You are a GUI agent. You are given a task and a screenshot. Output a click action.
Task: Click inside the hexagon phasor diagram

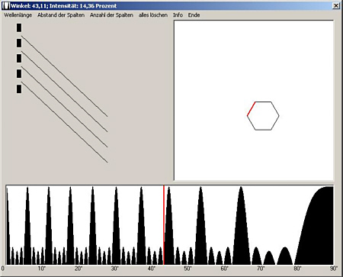263,116
